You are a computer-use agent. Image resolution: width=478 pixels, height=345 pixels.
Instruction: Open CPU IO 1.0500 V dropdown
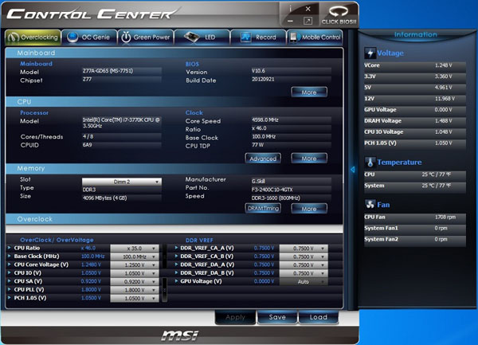[135, 273]
